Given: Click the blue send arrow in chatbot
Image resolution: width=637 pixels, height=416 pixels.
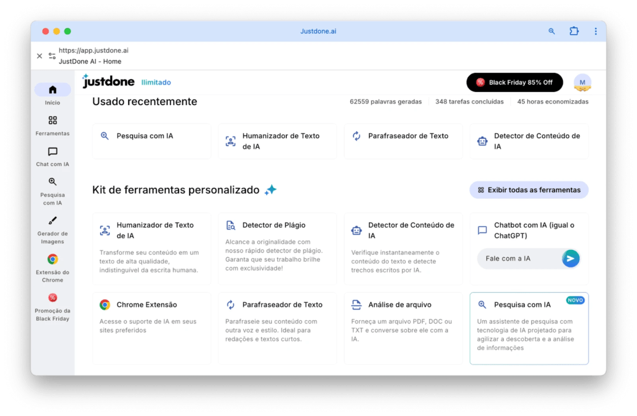Looking at the screenshot, I should pyautogui.click(x=570, y=259).
